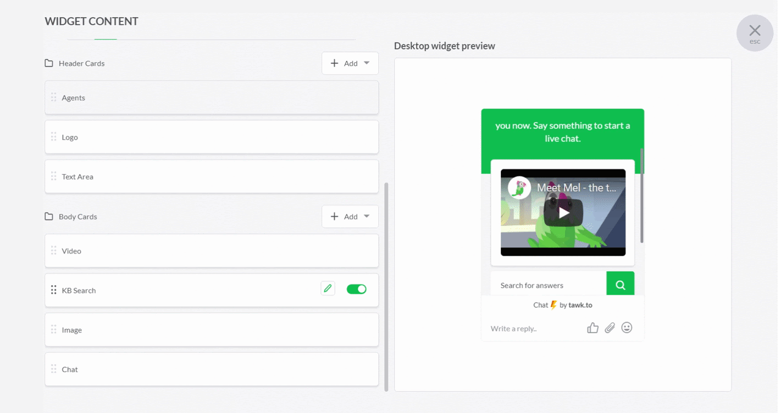
Task: Select the Agents header card
Action: pos(212,97)
